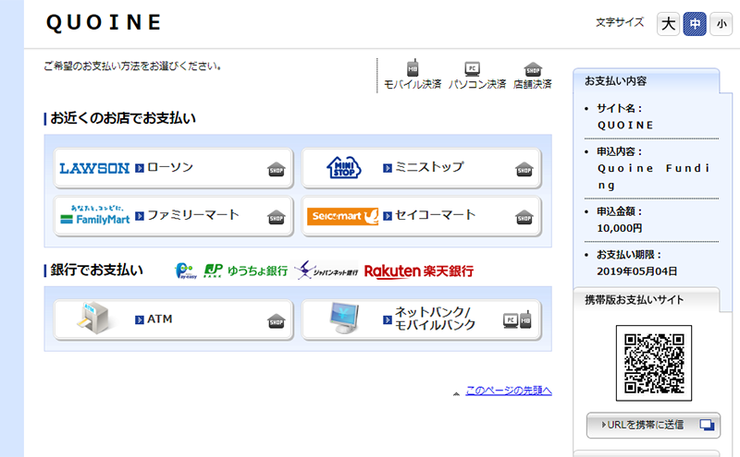Set text size to medium (中)

click(x=695, y=24)
